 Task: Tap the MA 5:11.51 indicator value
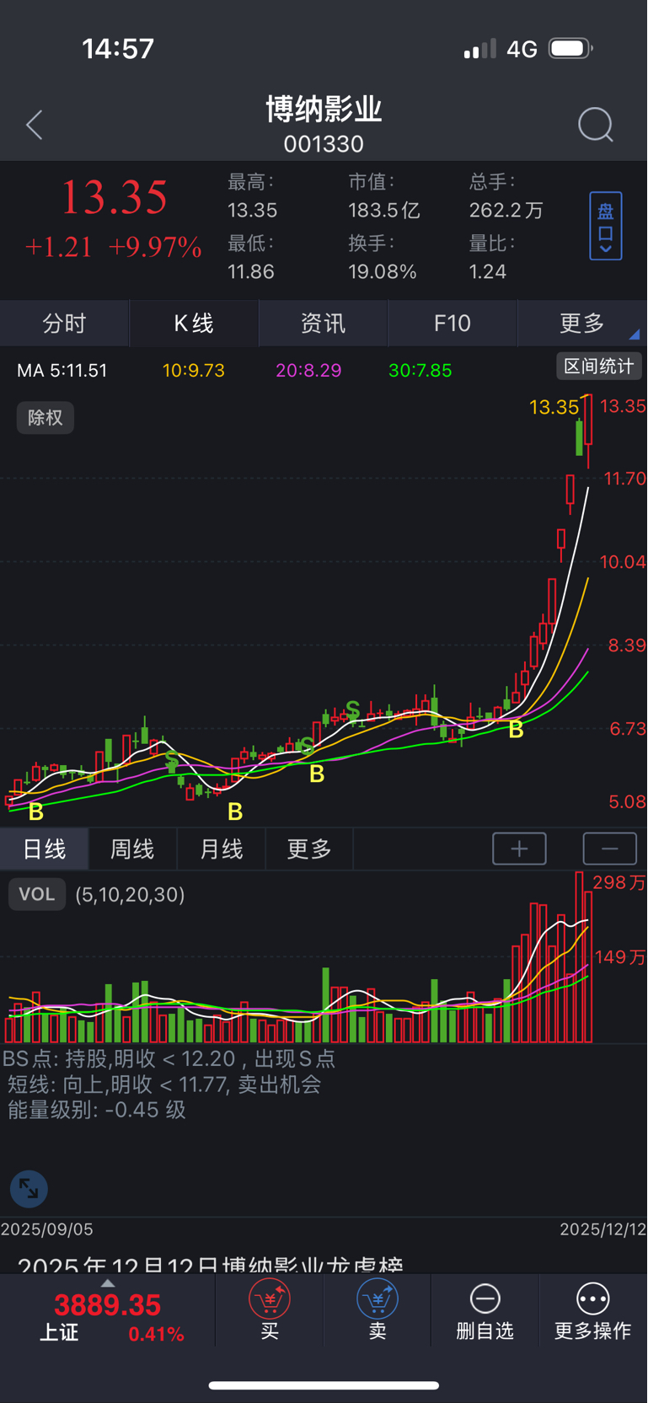(x=62, y=371)
